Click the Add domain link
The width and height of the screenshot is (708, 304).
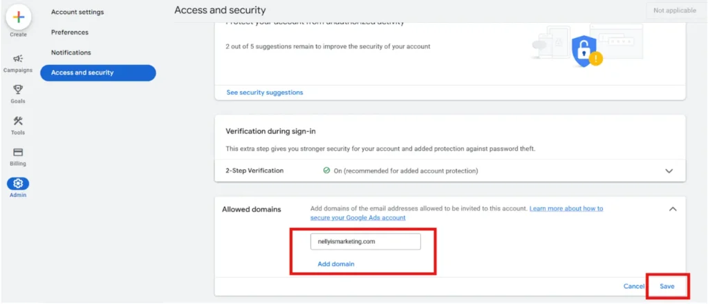[336, 265]
